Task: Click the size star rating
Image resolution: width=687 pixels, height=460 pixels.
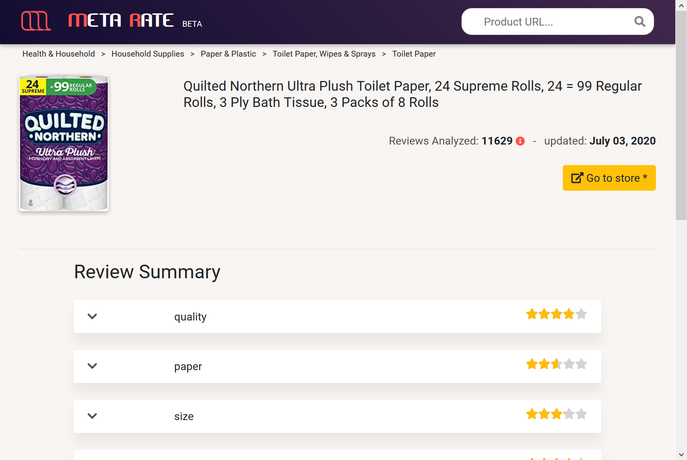Action: tap(556, 414)
